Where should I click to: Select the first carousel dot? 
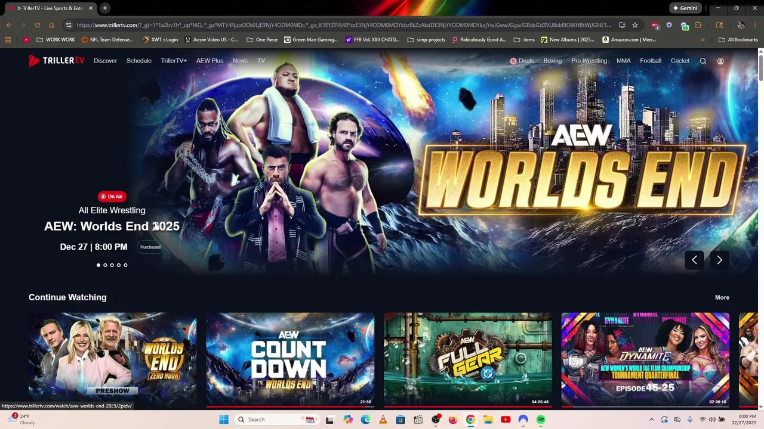tap(98, 265)
